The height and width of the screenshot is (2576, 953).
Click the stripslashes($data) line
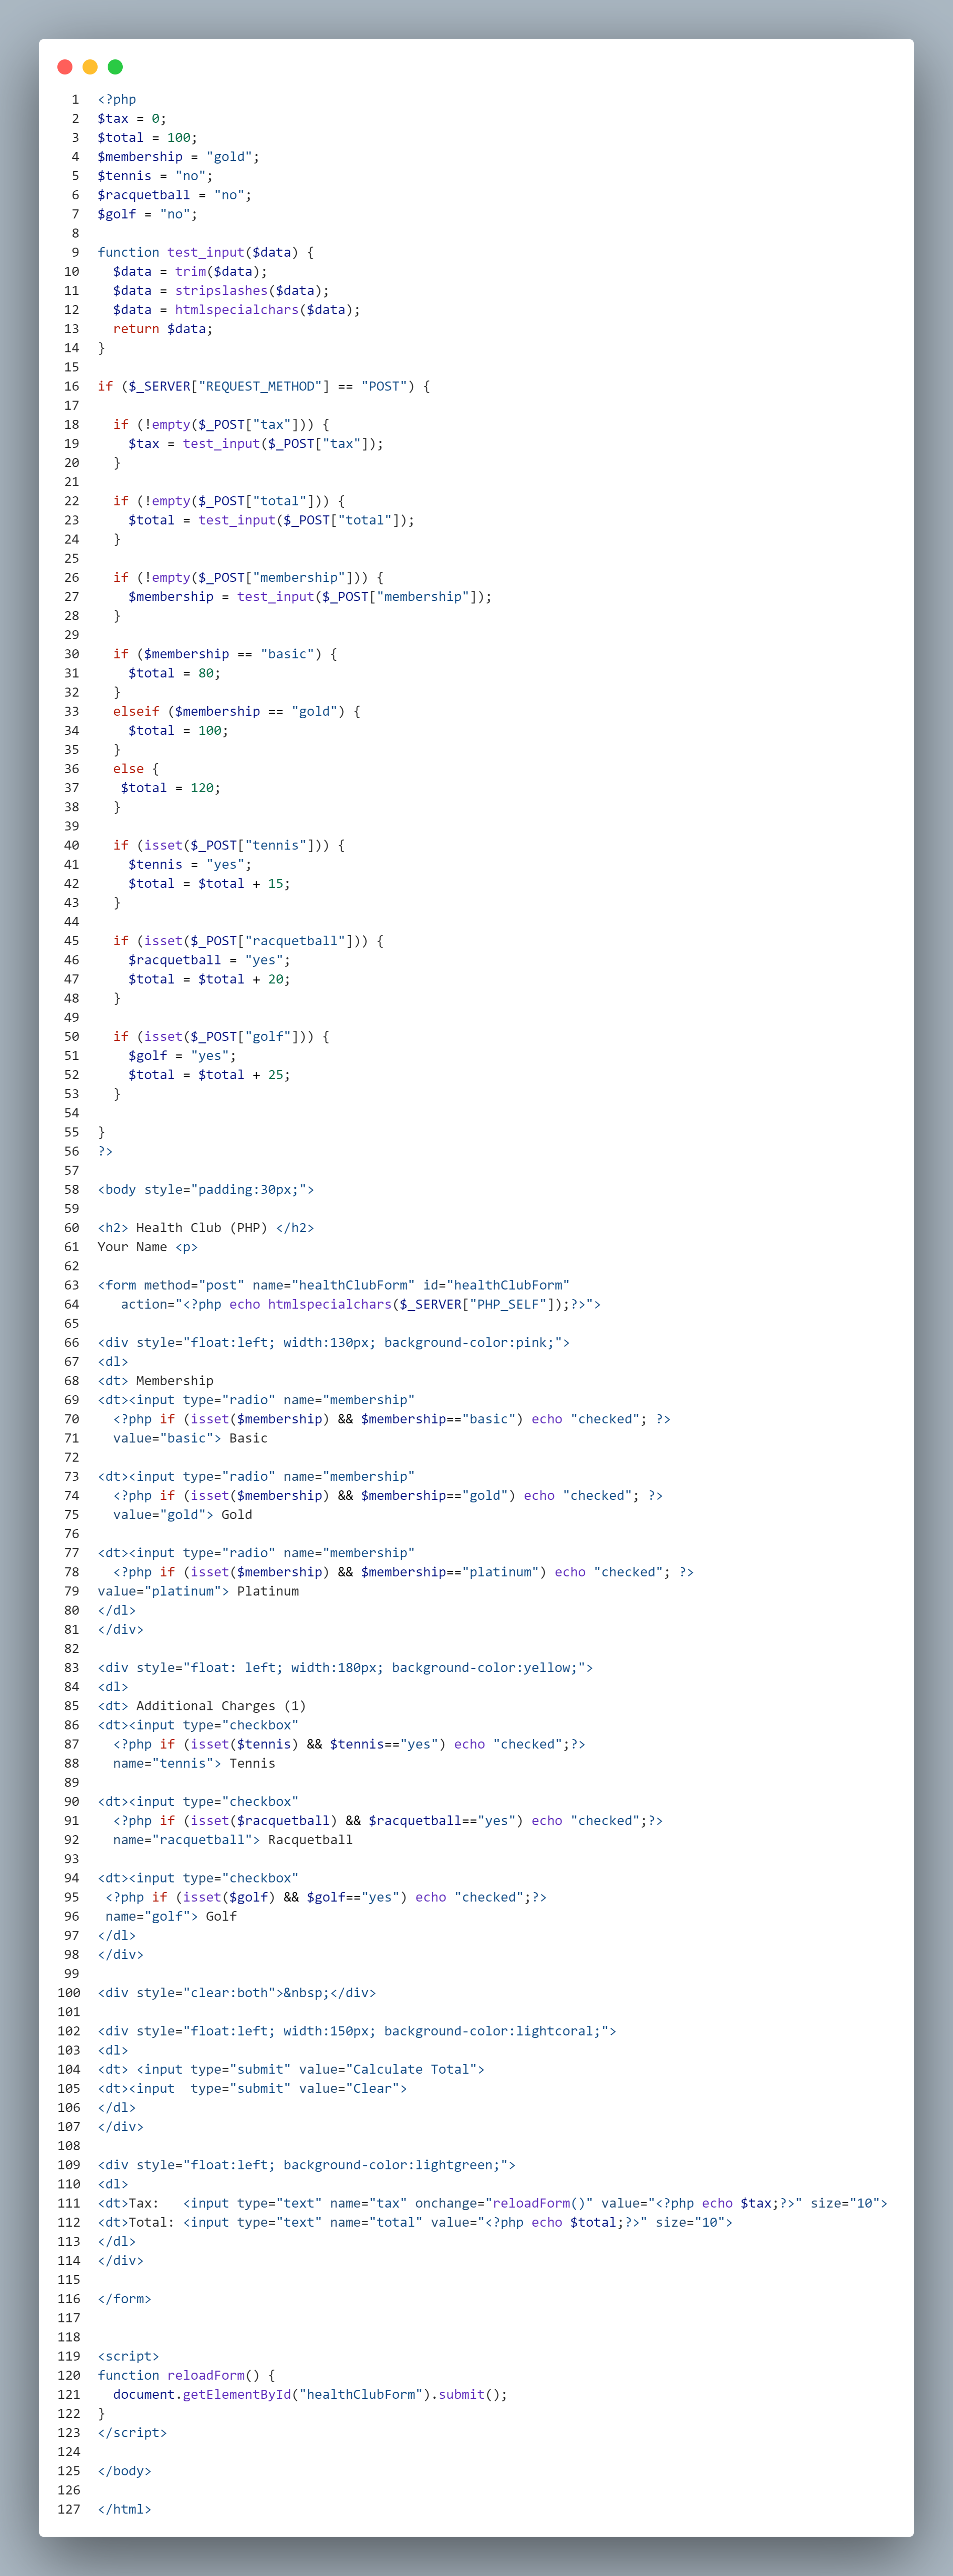[221, 290]
